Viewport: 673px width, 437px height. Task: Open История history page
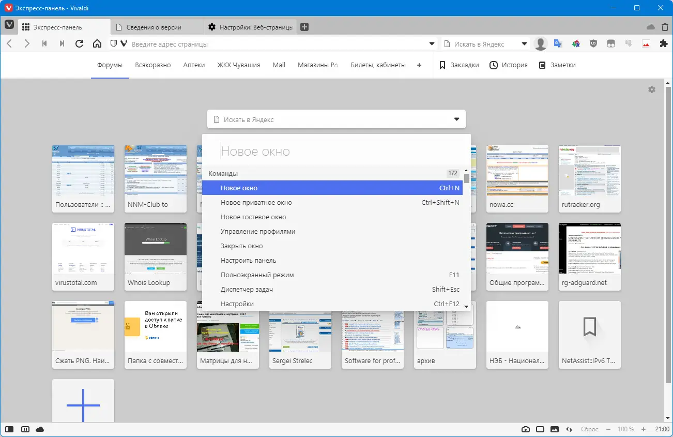[x=508, y=65]
